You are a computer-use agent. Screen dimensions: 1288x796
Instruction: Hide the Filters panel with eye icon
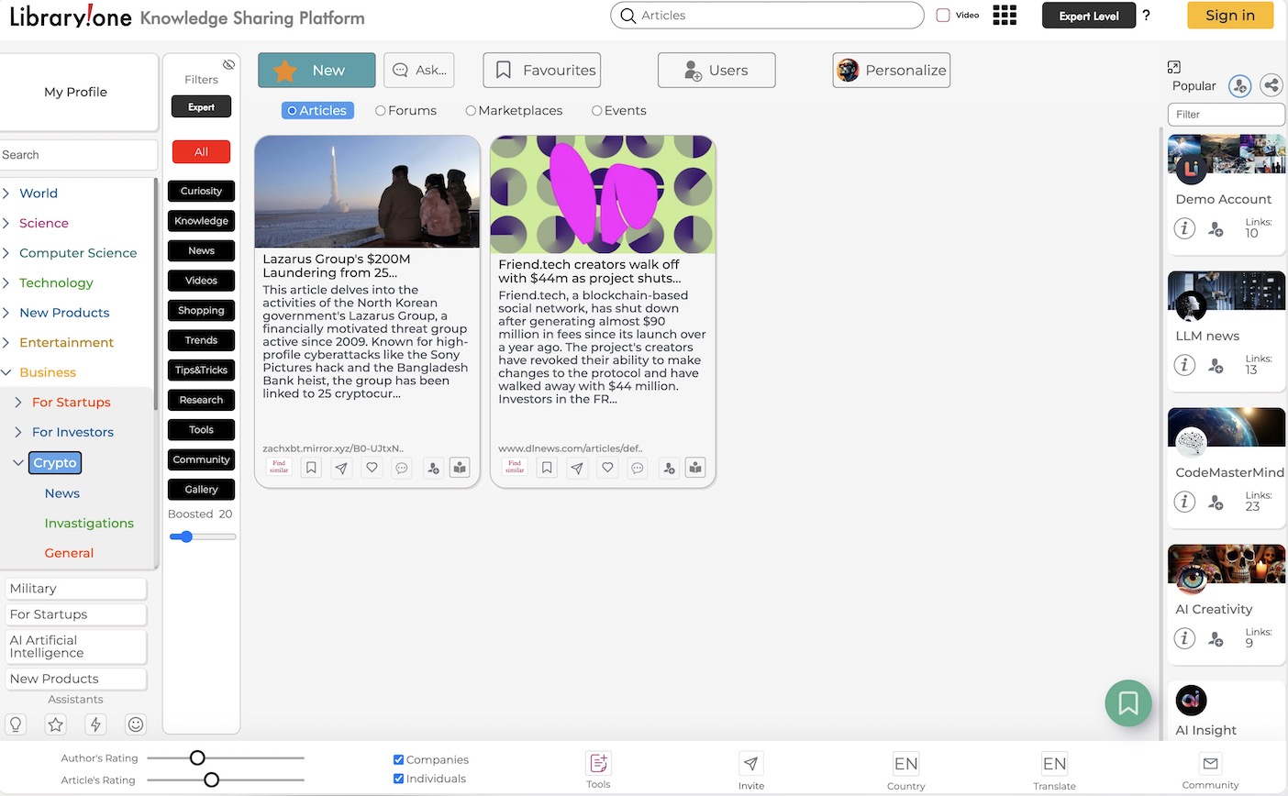(228, 64)
